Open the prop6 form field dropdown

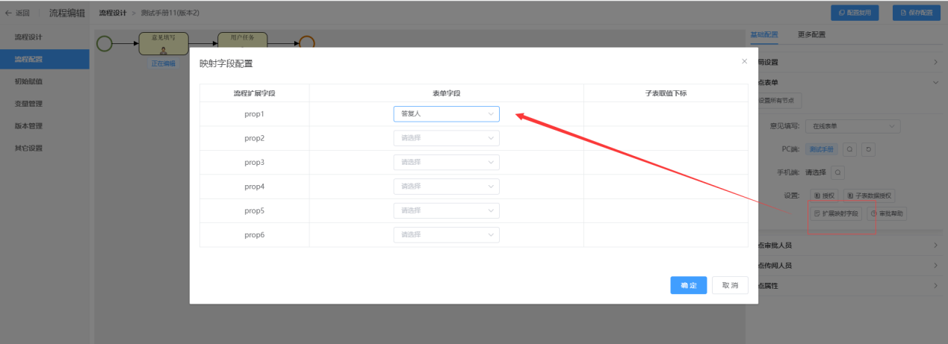(x=446, y=235)
